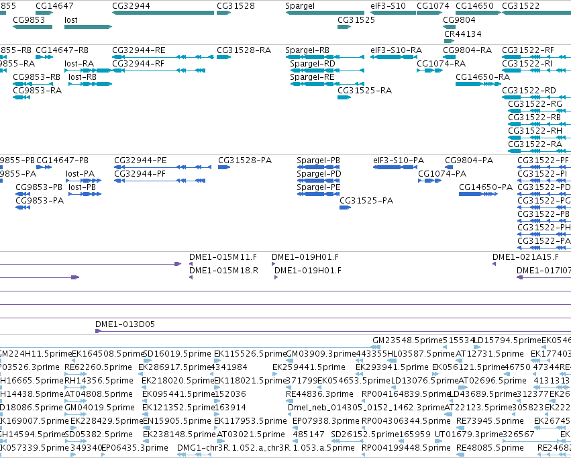Select transcript CG14647-RB
The height and width of the screenshot is (458, 571).
pos(62,50)
